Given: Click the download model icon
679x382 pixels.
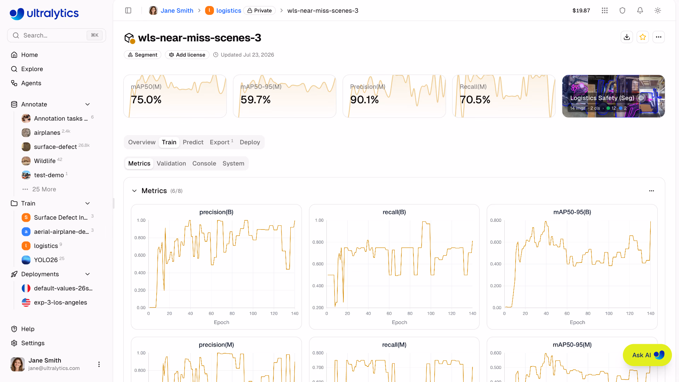Looking at the screenshot, I should click(x=627, y=37).
